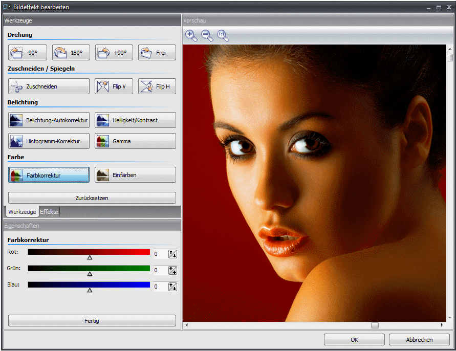Click the Rot color slider track
456x351 pixels.
89,252
